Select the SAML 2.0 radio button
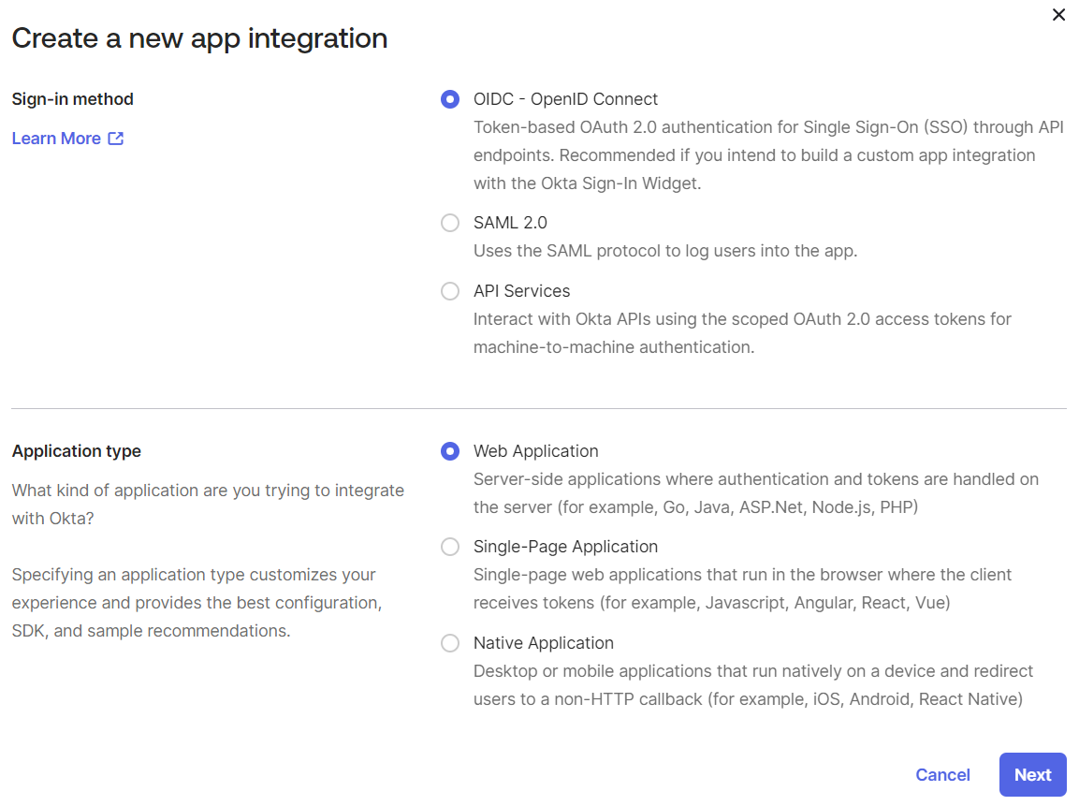 pos(450,223)
